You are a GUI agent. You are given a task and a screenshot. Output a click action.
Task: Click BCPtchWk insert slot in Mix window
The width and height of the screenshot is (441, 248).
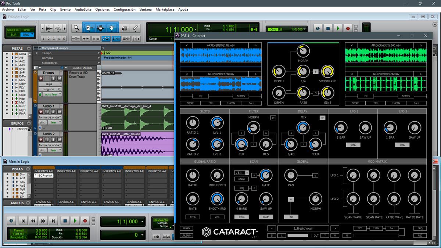click(44, 176)
